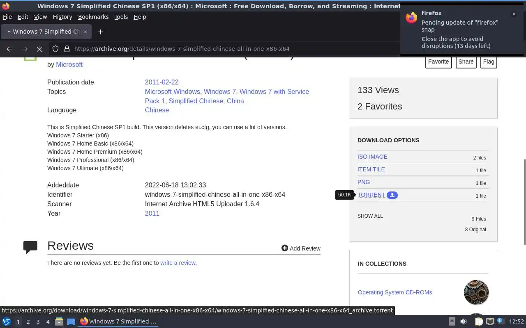Click the show desktop taskbar icon
Viewport: 526px width, 328px height.
coord(71,321)
